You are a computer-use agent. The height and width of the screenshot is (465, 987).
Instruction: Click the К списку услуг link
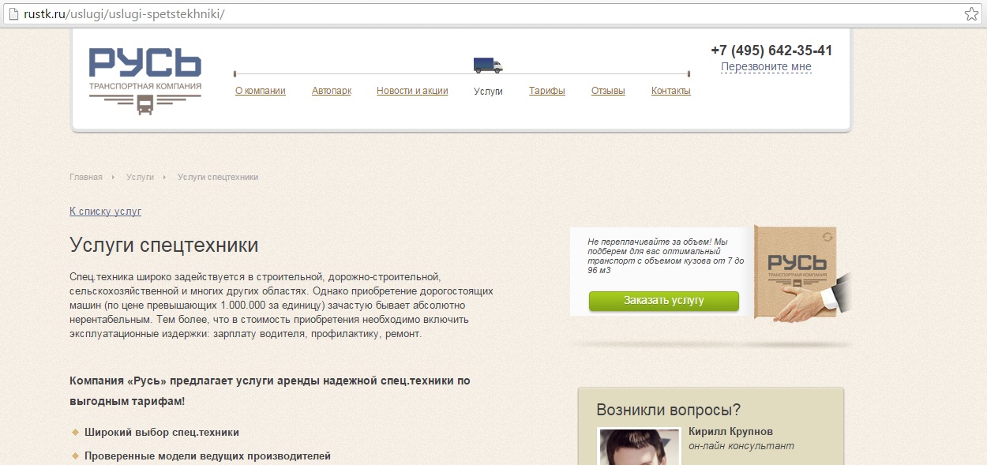(105, 211)
